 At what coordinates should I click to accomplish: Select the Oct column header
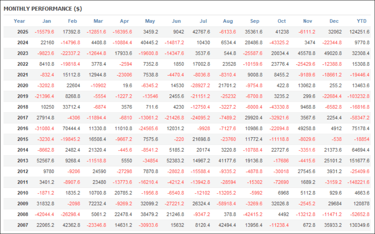[x=282, y=21]
